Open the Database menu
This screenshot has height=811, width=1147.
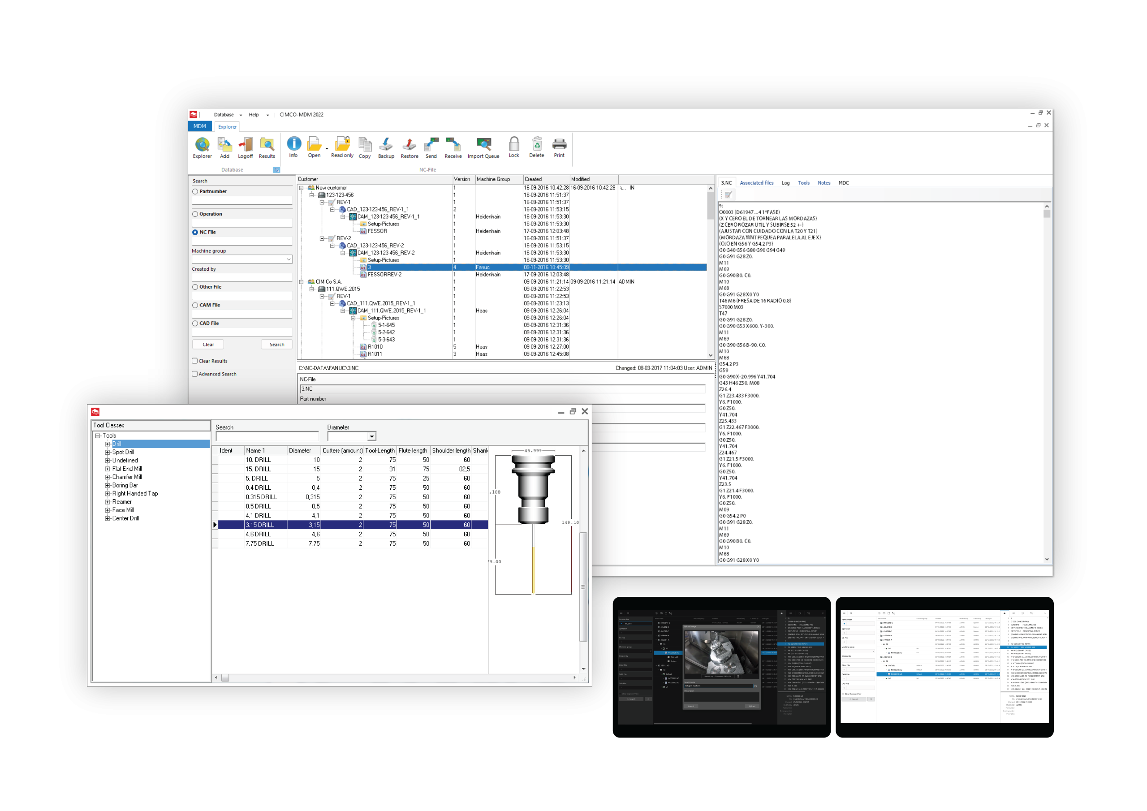(x=228, y=114)
